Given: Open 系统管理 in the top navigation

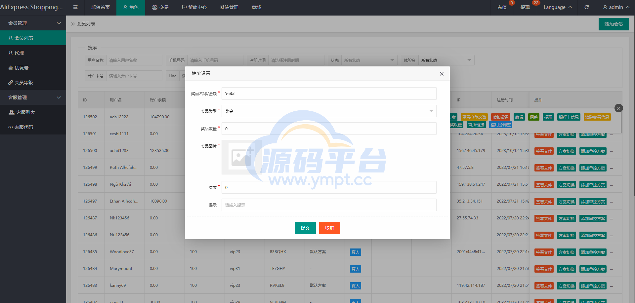Looking at the screenshot, I should pyautogui.click(x=229, y=7).
